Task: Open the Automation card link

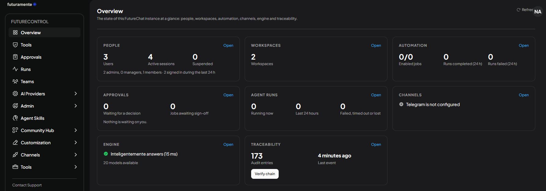Action: point(524,46)
